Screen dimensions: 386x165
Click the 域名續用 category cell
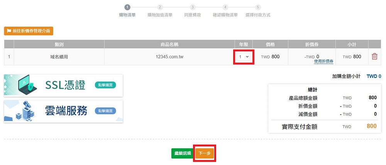(59, 57)
